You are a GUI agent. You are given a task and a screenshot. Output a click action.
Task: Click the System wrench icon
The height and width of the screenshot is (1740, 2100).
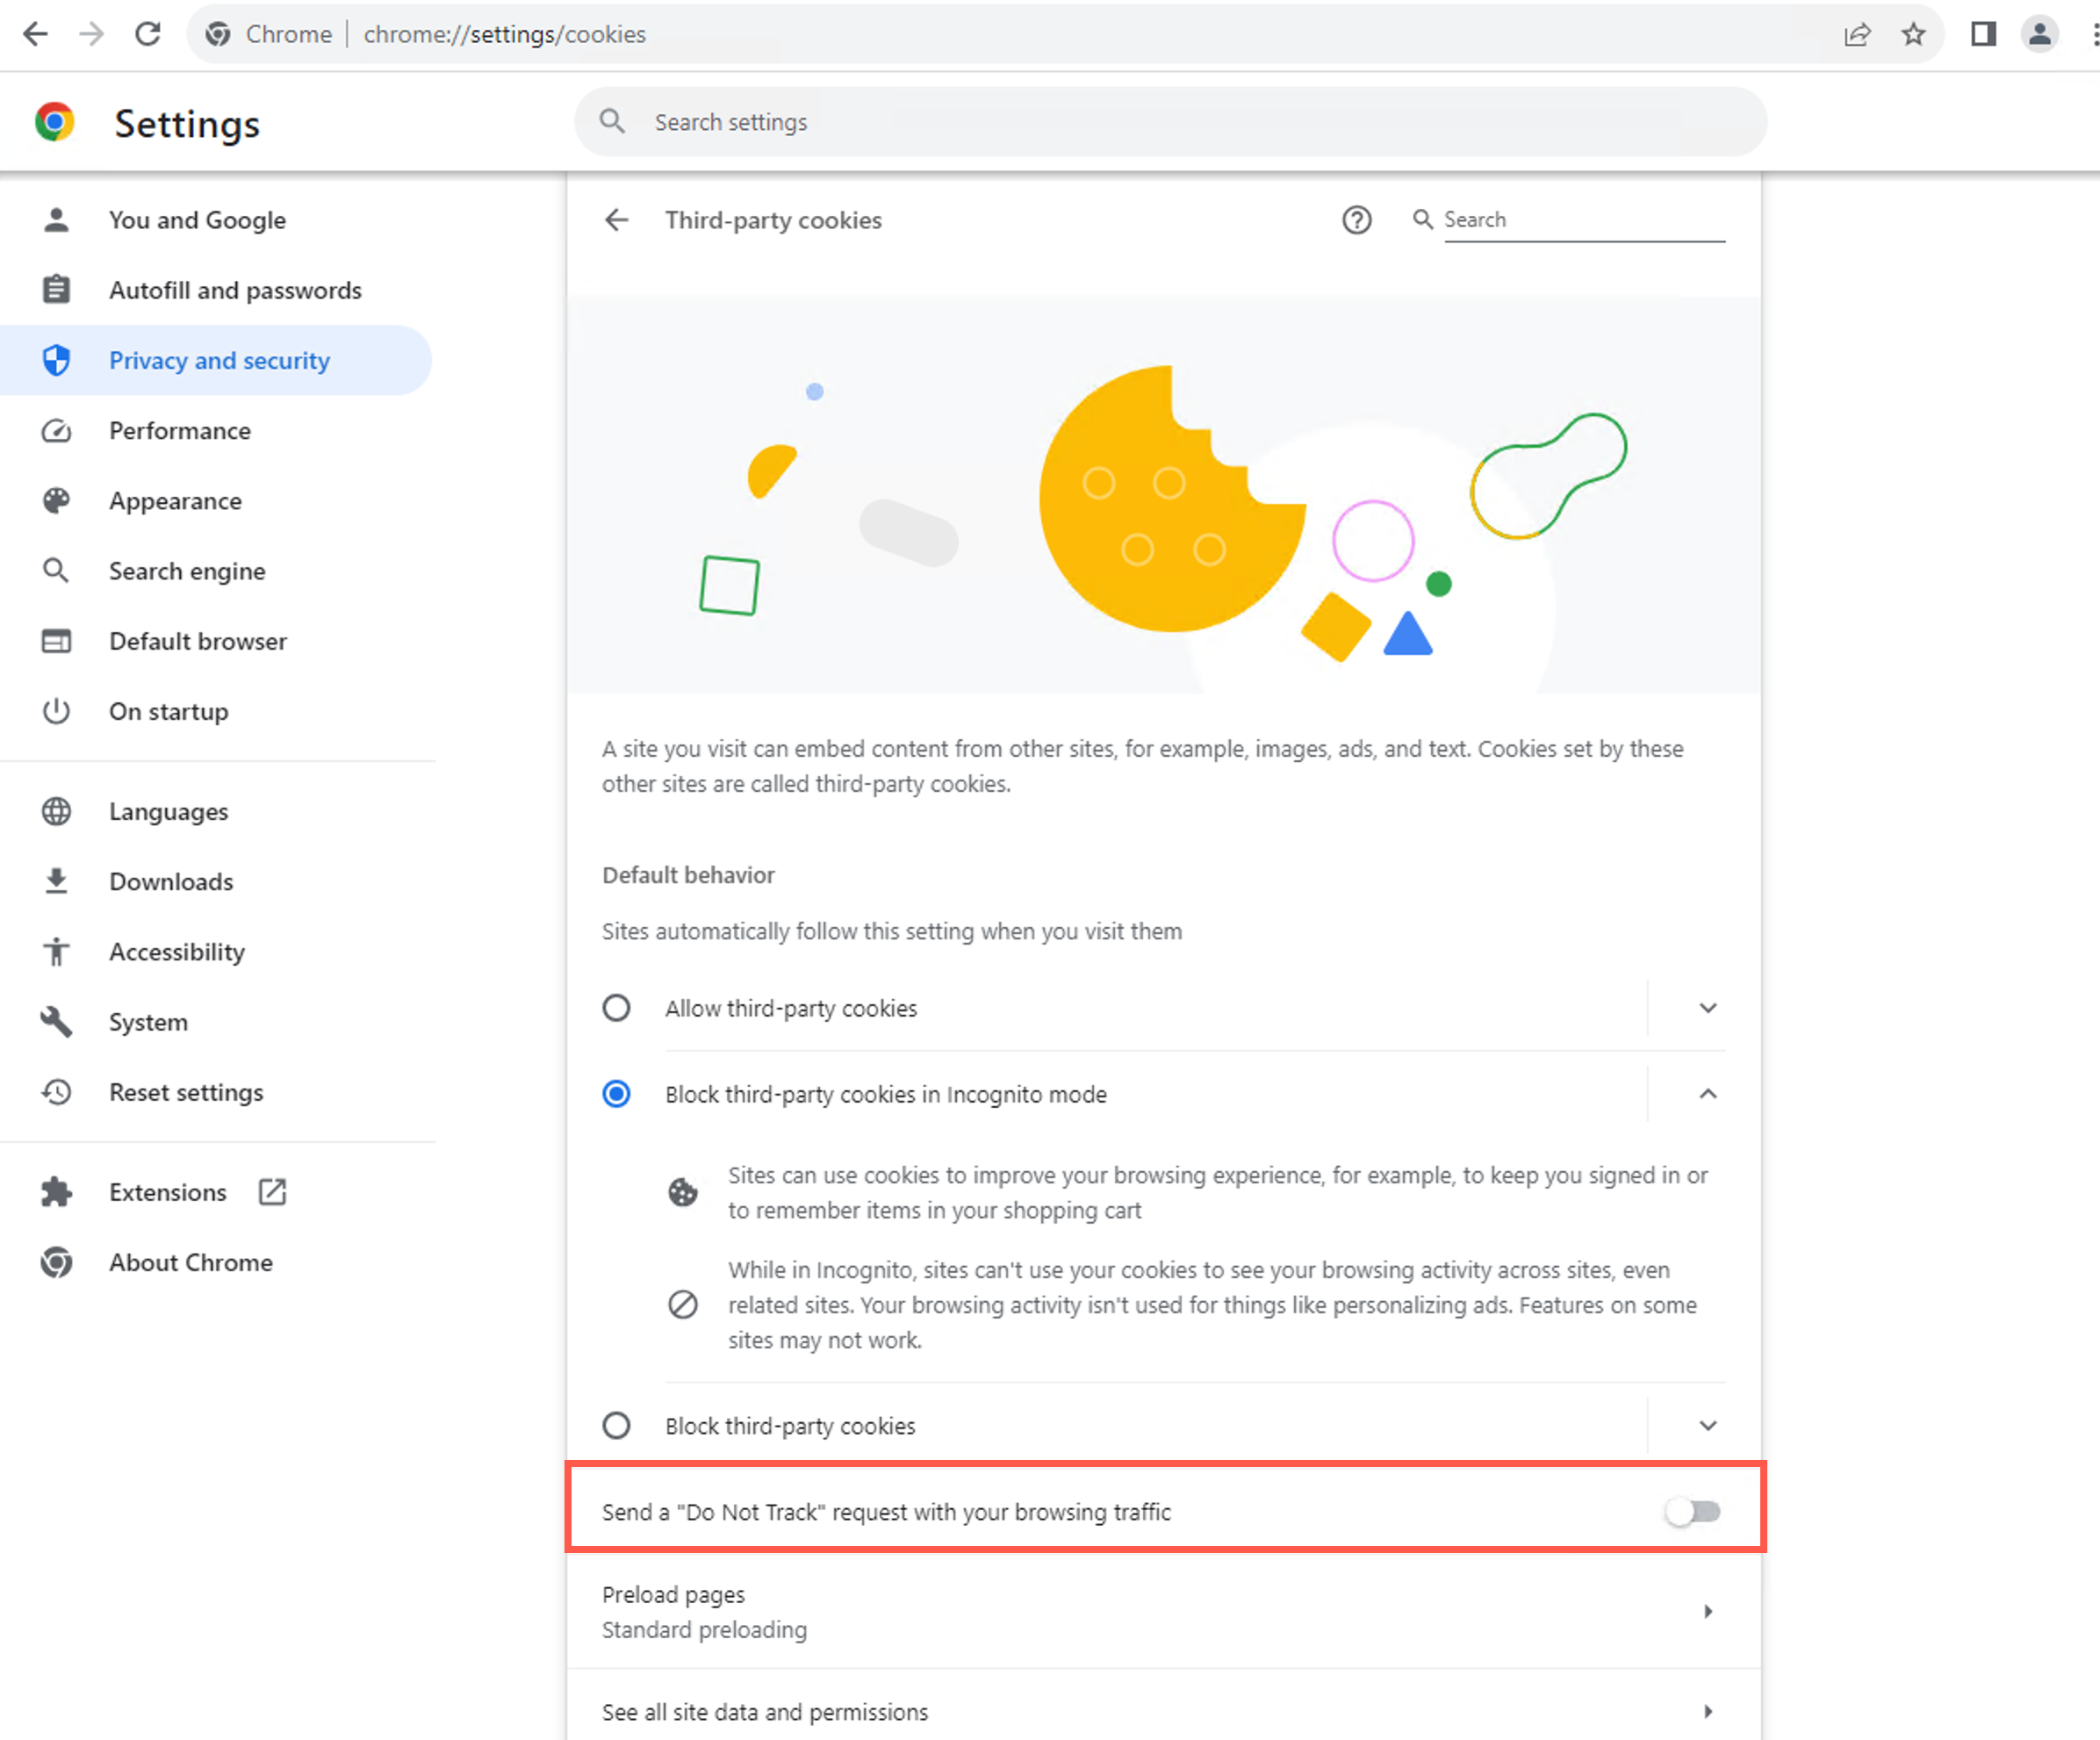click(57, 1021)
